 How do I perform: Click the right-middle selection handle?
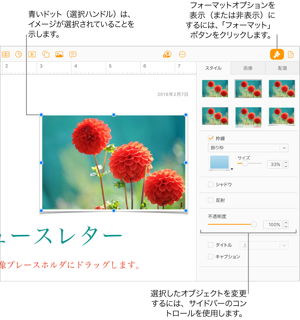(186, 163)
